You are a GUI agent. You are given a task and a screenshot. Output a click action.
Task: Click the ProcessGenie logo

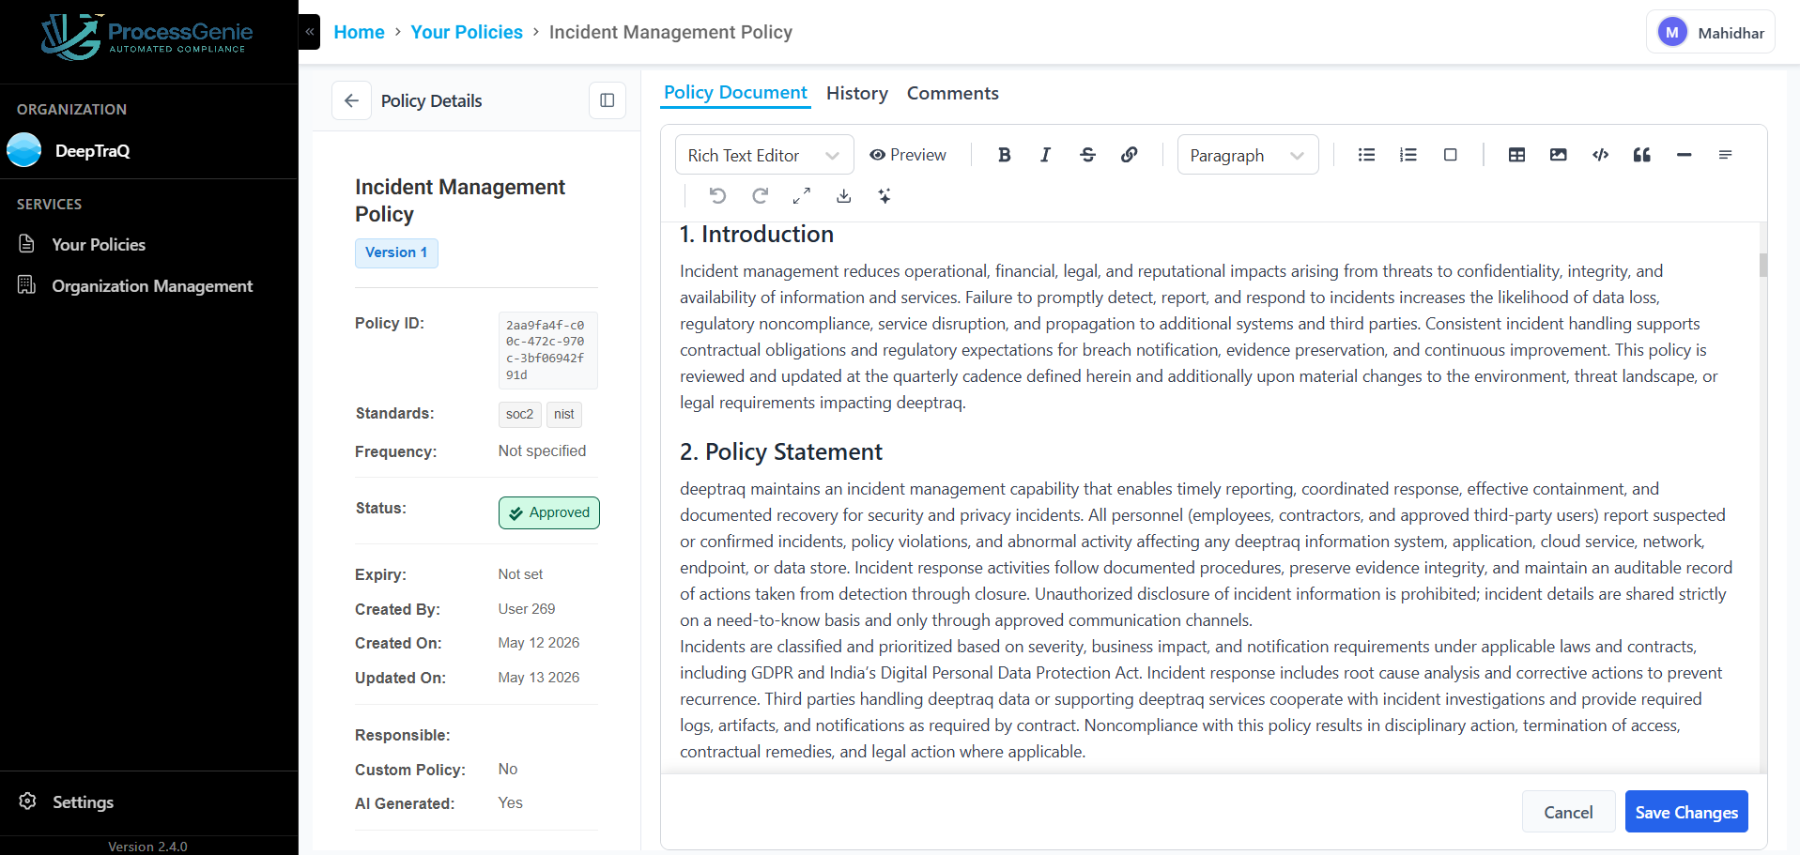(x=147, y=38)
